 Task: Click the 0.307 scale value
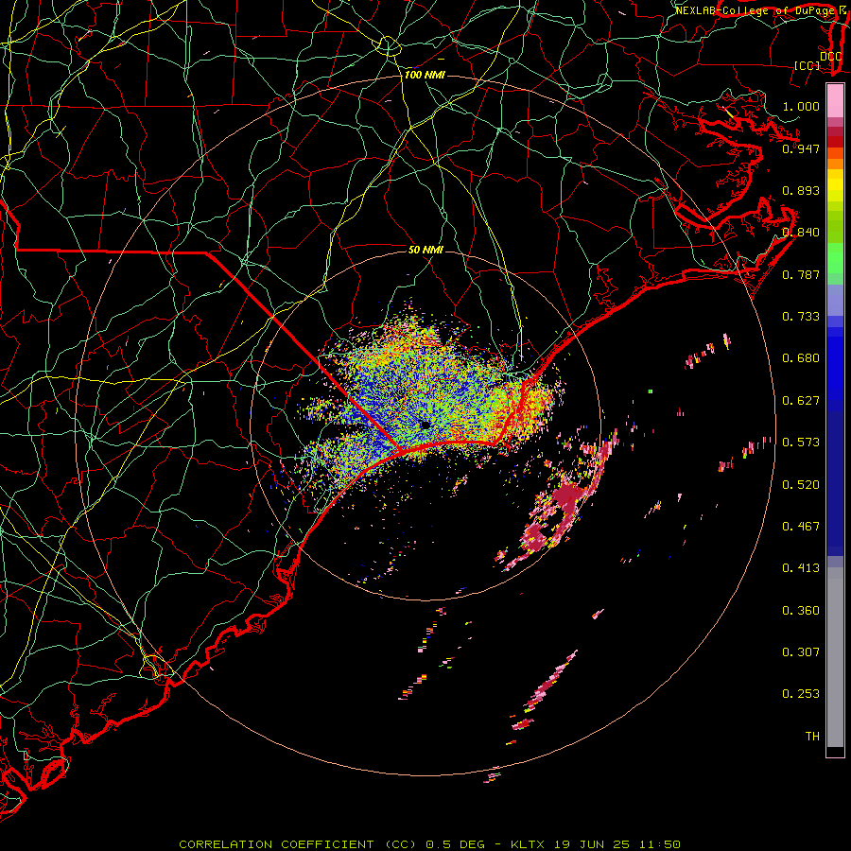click(x=801, y=652)
